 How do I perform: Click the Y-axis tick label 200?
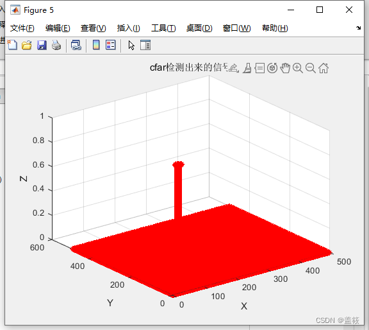(x=117, y=284)
